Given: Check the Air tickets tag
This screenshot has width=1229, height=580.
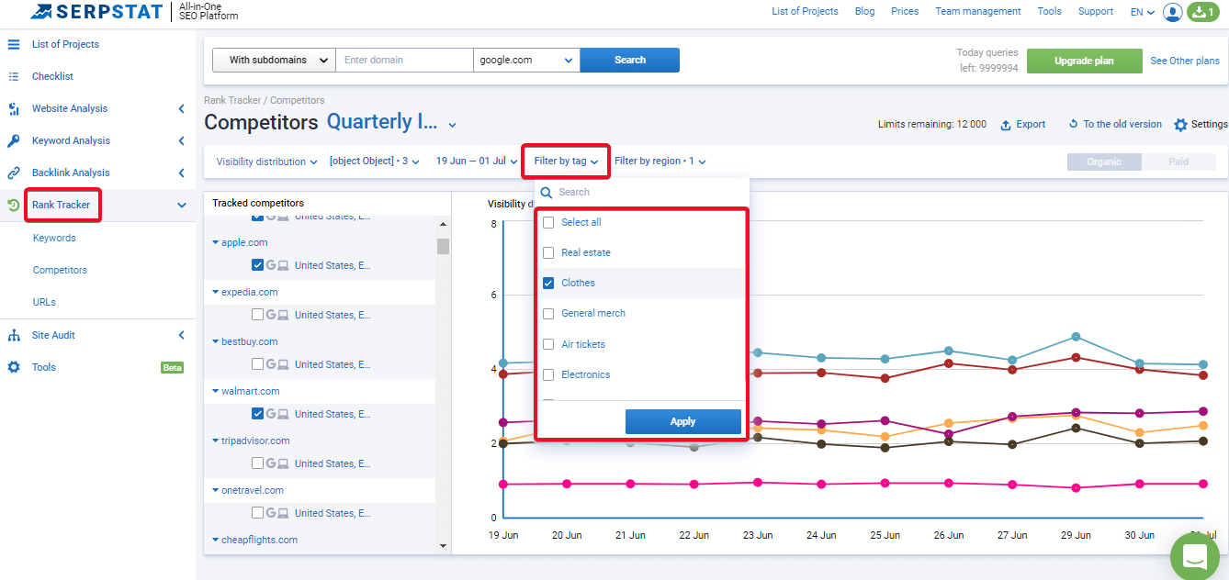Looking at the screenshot, I should (548, 344).
